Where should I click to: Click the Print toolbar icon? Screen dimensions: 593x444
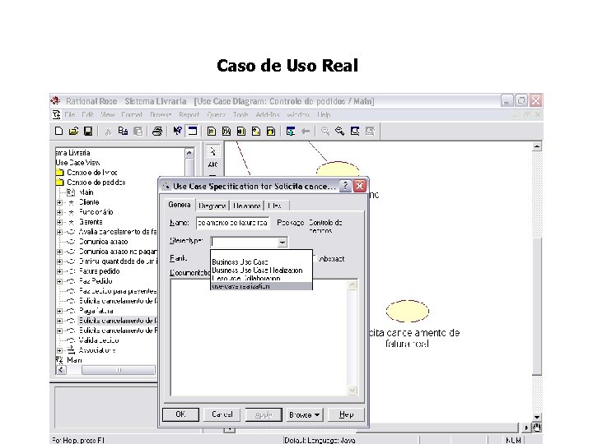coord(157,131)
